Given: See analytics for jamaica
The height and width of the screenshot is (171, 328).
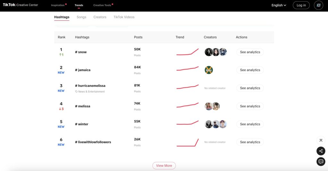Looking at the screenshot, I should (250, 70).
